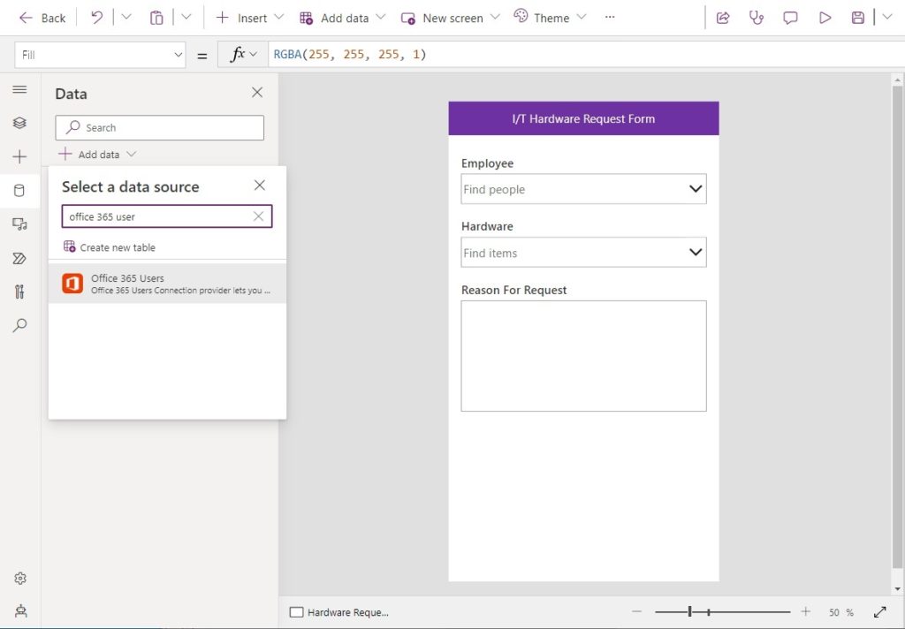Open the Settings gear icon
This screenshot has width=905, height=629.
20,579
